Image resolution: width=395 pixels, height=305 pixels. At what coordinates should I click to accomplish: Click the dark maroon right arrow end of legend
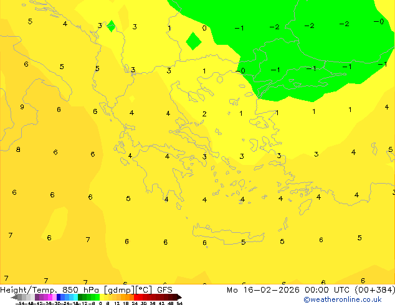179,297
